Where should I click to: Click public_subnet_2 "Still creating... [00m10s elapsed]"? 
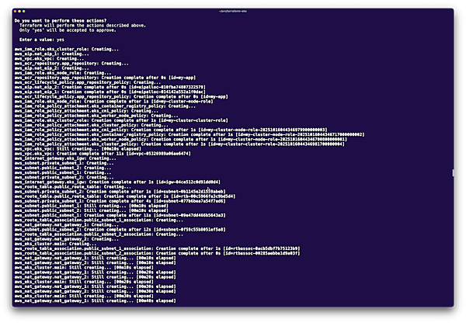[92, 211]
